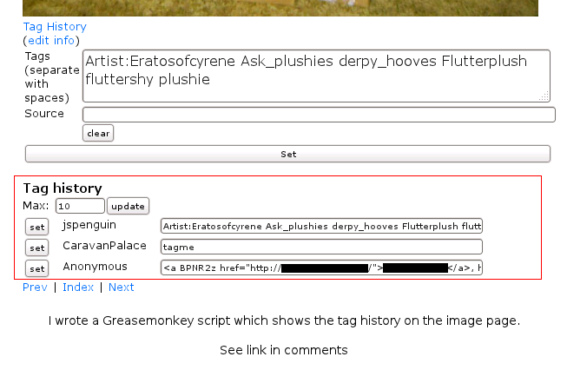The height and width of the screenshot is (370, 567).
Task: Click into the Source input field
Action: (319, 115)
